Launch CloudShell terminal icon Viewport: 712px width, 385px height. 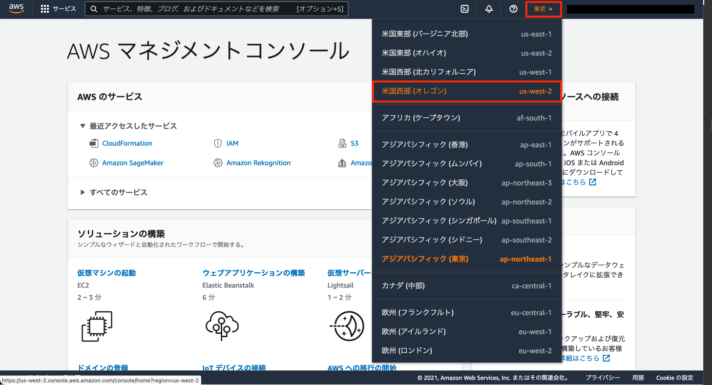(465, 9)
